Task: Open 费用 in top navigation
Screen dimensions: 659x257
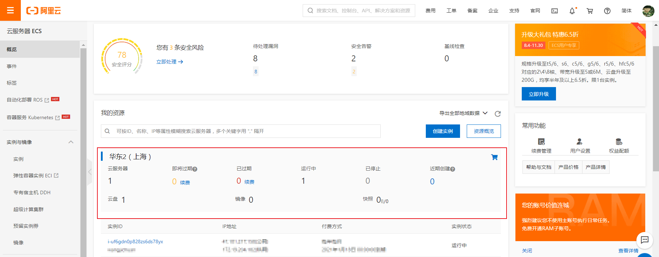Action: click(x=430, y=11)
